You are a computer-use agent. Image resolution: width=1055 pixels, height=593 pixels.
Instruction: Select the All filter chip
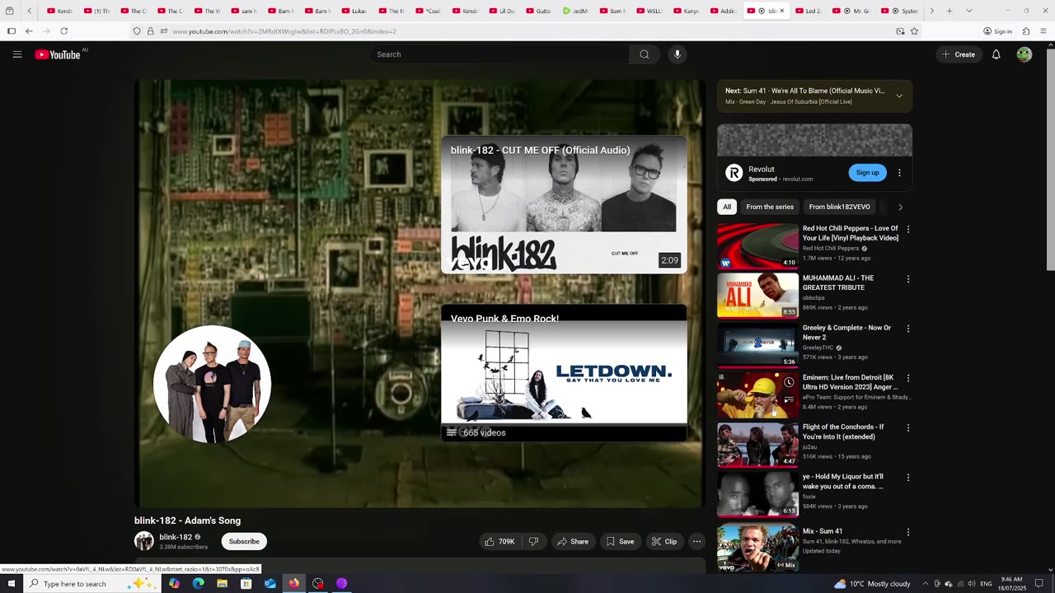[x=727, y=207]
